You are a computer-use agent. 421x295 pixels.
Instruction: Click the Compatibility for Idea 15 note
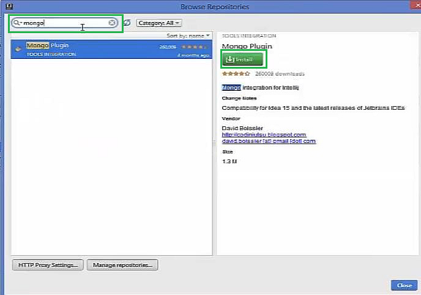pos(313,108)
